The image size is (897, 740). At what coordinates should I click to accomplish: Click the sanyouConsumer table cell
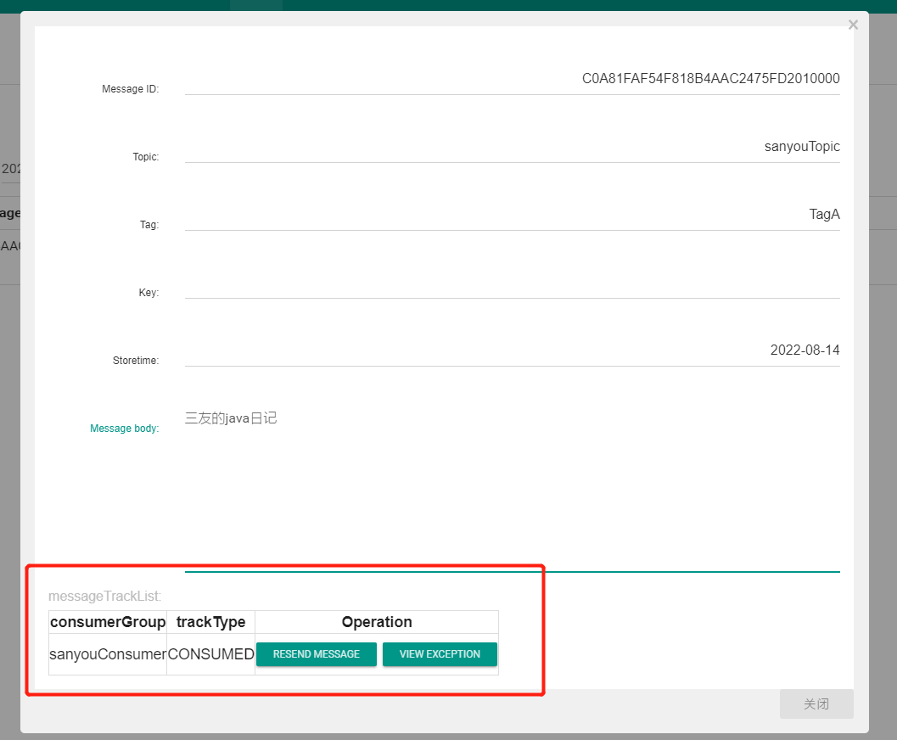108,654
